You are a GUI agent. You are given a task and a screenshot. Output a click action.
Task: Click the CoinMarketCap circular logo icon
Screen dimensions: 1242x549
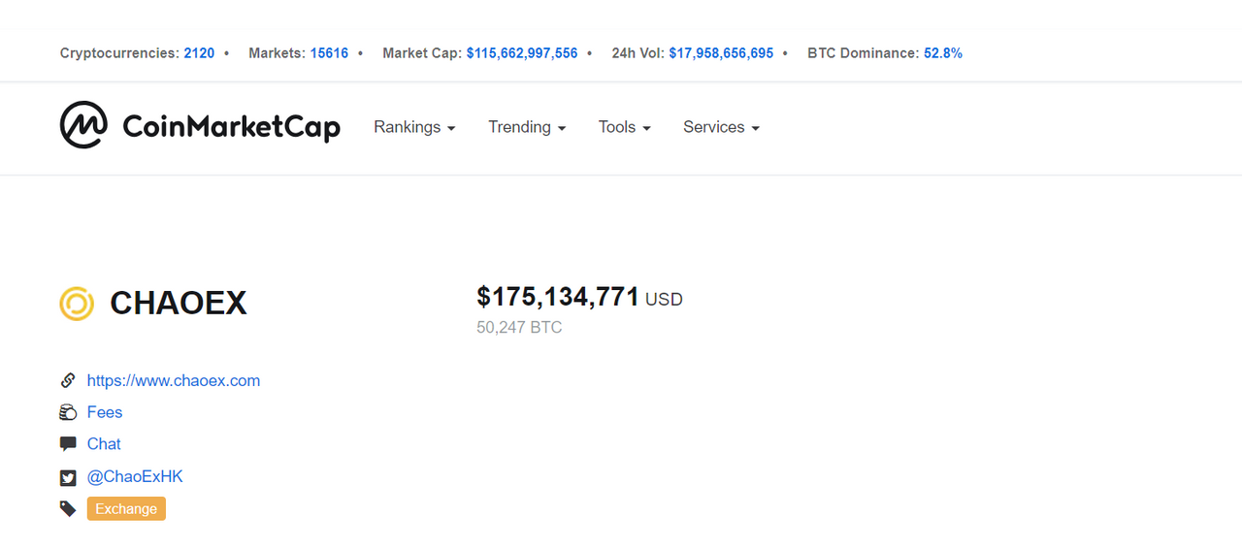coord(83,125)
